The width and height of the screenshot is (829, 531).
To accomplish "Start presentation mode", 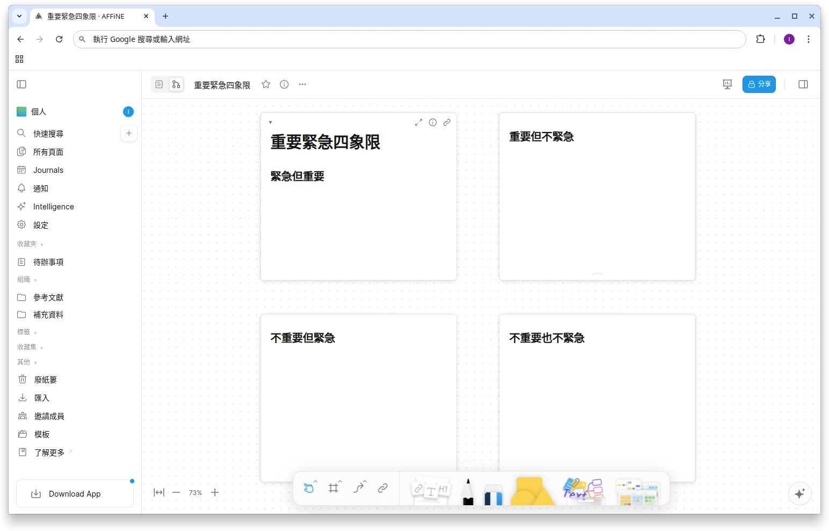I will 727,84.
